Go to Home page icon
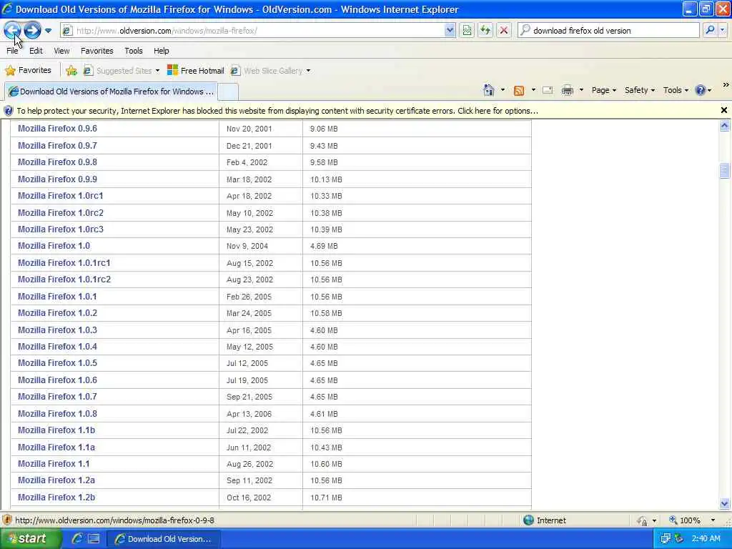 click(489, 90)
